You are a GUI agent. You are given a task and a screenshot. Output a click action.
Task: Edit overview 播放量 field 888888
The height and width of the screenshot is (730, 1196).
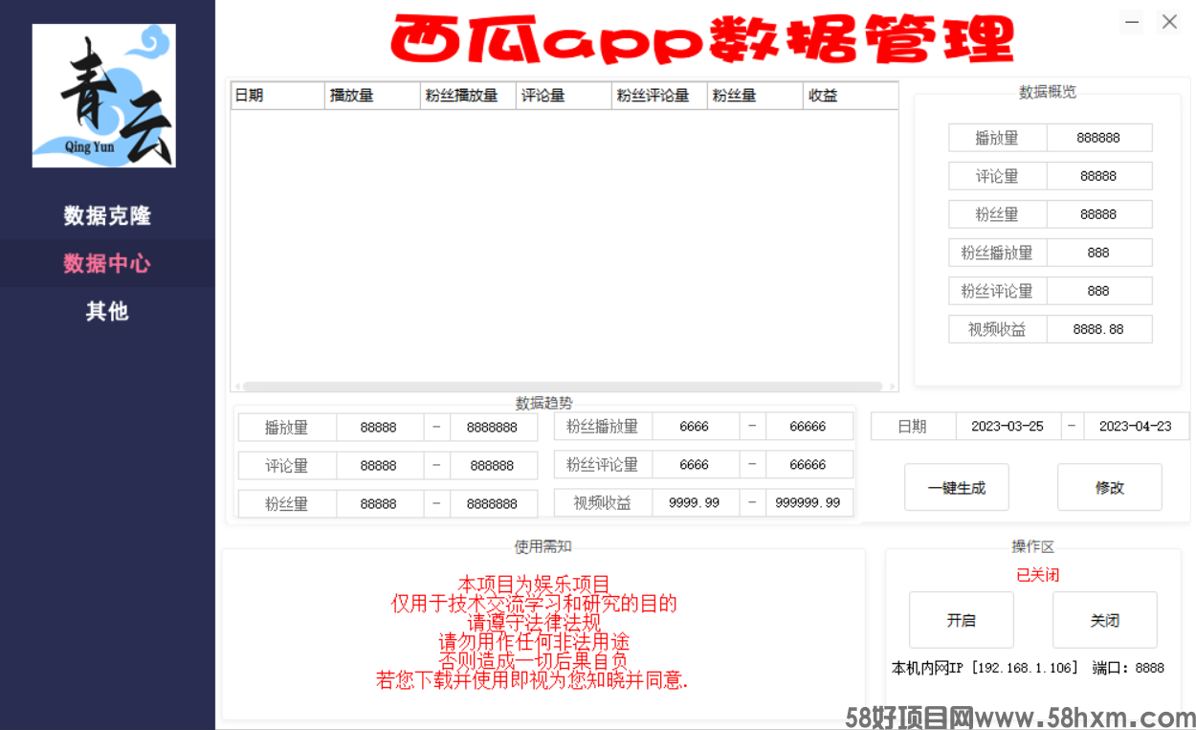pos(1098,138)
